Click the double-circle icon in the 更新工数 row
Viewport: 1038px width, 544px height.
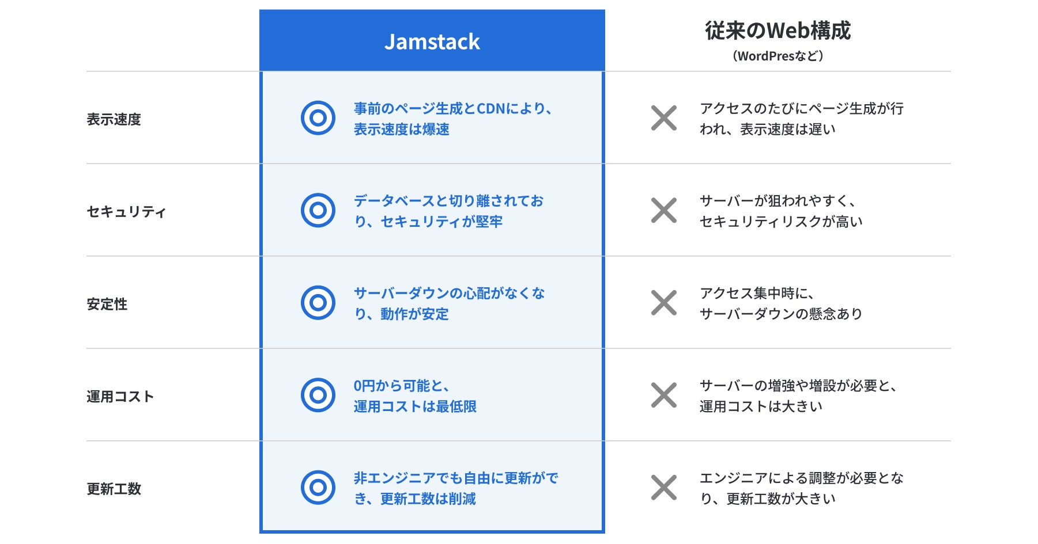click(318, 488)
